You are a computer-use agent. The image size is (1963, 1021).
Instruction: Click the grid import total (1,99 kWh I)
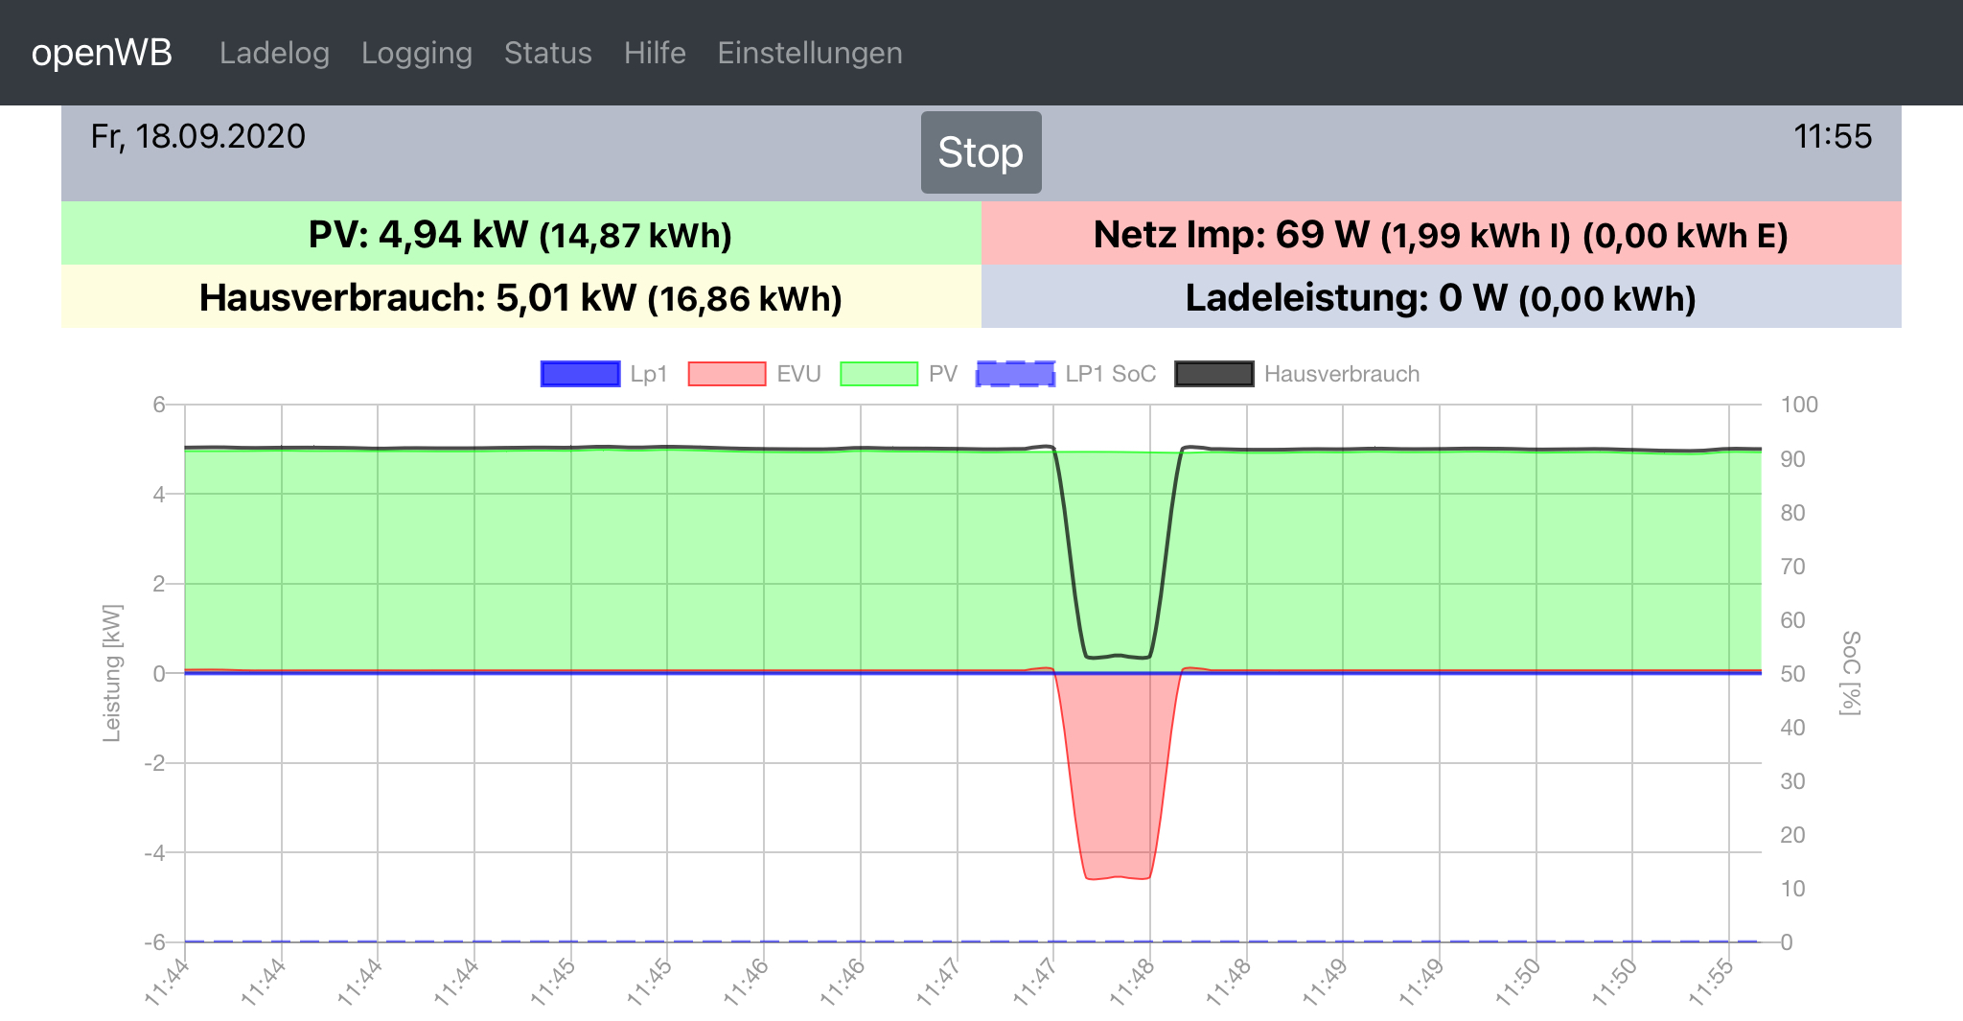click(x=1476, y=236)
